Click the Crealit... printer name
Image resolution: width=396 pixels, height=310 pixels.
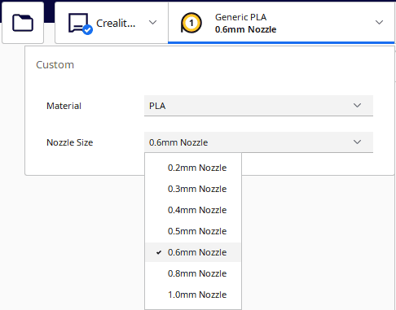pos(116,24)
